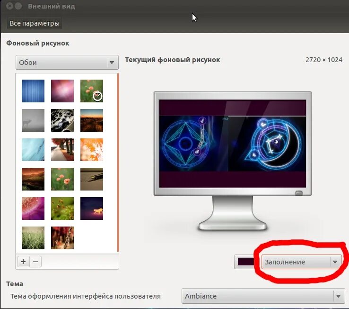The image size is (349, 309).
Task: Click the wallpaper list orange scrollbar
Action: (118, 163)
